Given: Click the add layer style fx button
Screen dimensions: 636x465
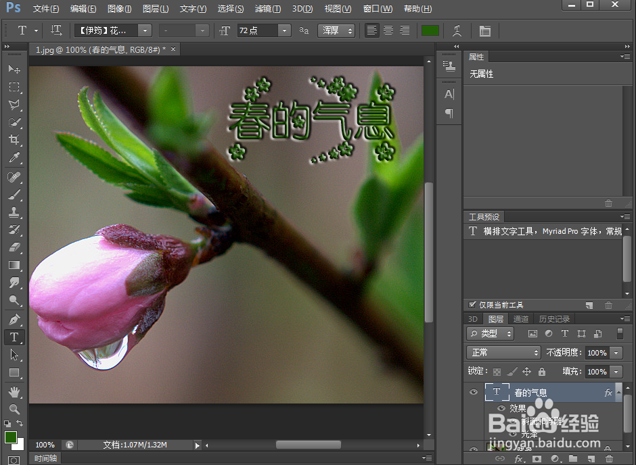Looking at the screenshot, I should 518,458.
